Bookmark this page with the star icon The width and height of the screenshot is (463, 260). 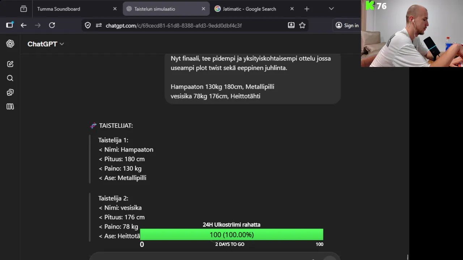click(302, 25)
